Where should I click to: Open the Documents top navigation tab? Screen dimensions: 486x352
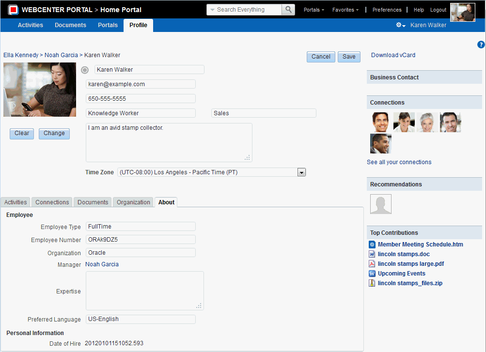(x=70, y=25)
